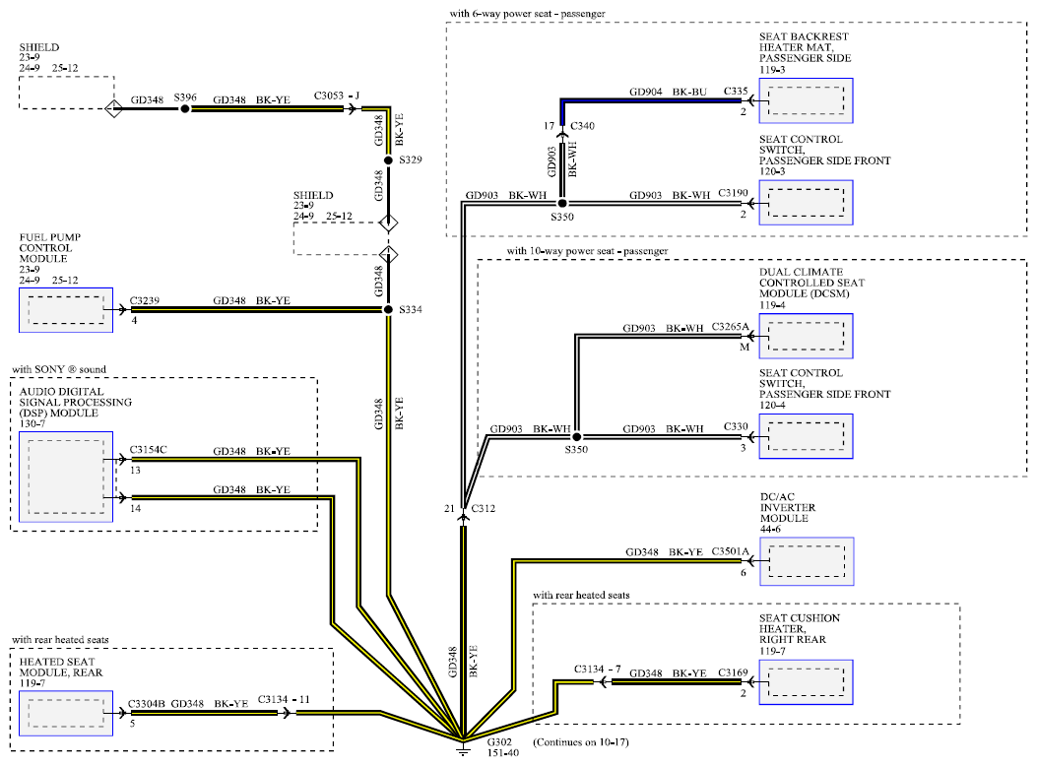Select the Heated Seat Module Rear box
The height and width of the screenshot is (766, 1037).
coord(66,713)
